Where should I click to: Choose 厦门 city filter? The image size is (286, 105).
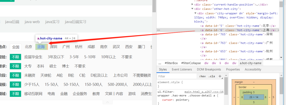pyautogui.click(x=141, y=47)
